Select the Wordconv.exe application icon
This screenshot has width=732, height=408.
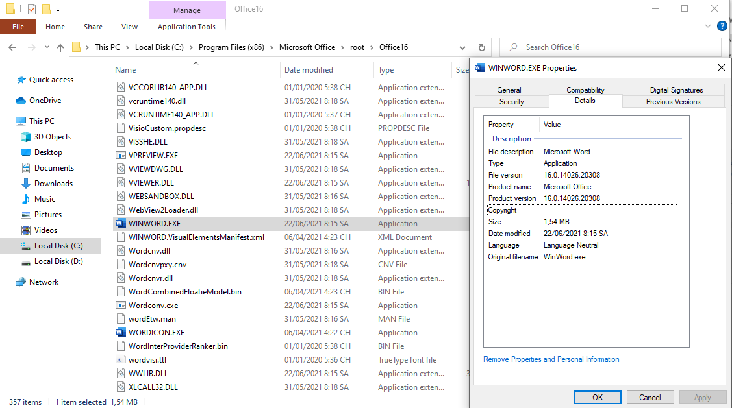[x=120, y=305]
